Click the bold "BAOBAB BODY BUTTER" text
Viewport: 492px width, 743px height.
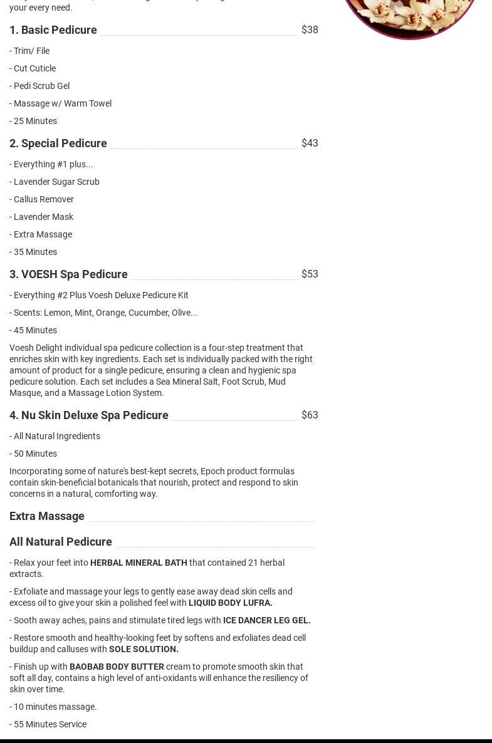coord(117,667)
